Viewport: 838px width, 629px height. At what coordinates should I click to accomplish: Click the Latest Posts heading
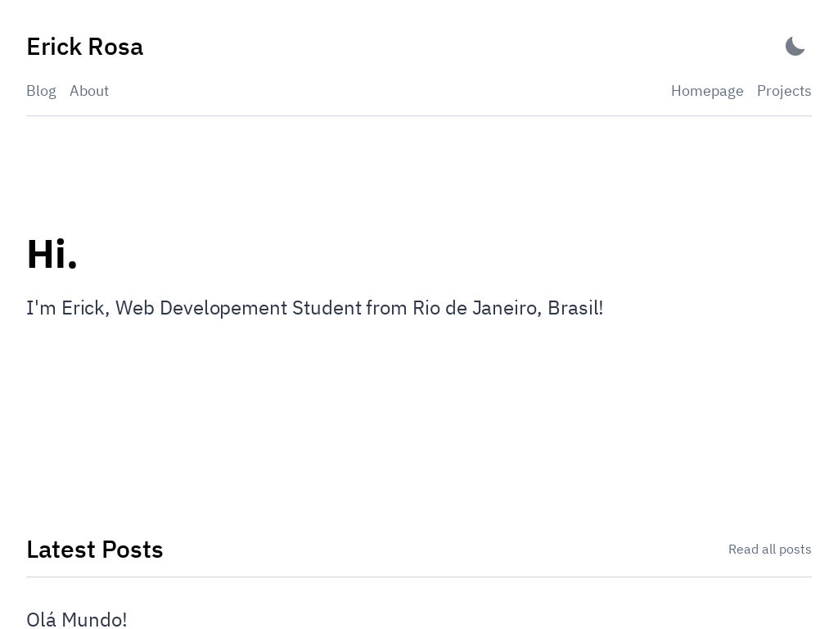pyautogui.click(x=95, y=550)
